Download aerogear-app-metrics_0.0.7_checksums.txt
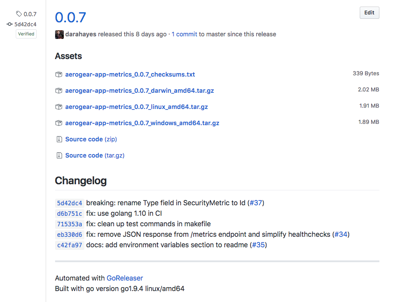410x302 pixels. pyautogui.click(x=130, y=74)
